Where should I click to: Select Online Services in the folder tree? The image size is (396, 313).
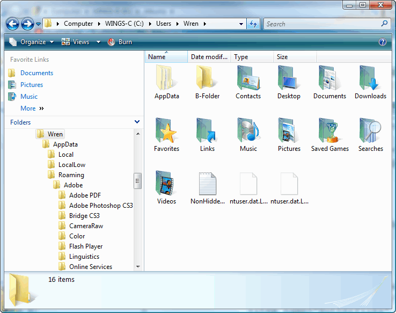(x=91, y=267)
